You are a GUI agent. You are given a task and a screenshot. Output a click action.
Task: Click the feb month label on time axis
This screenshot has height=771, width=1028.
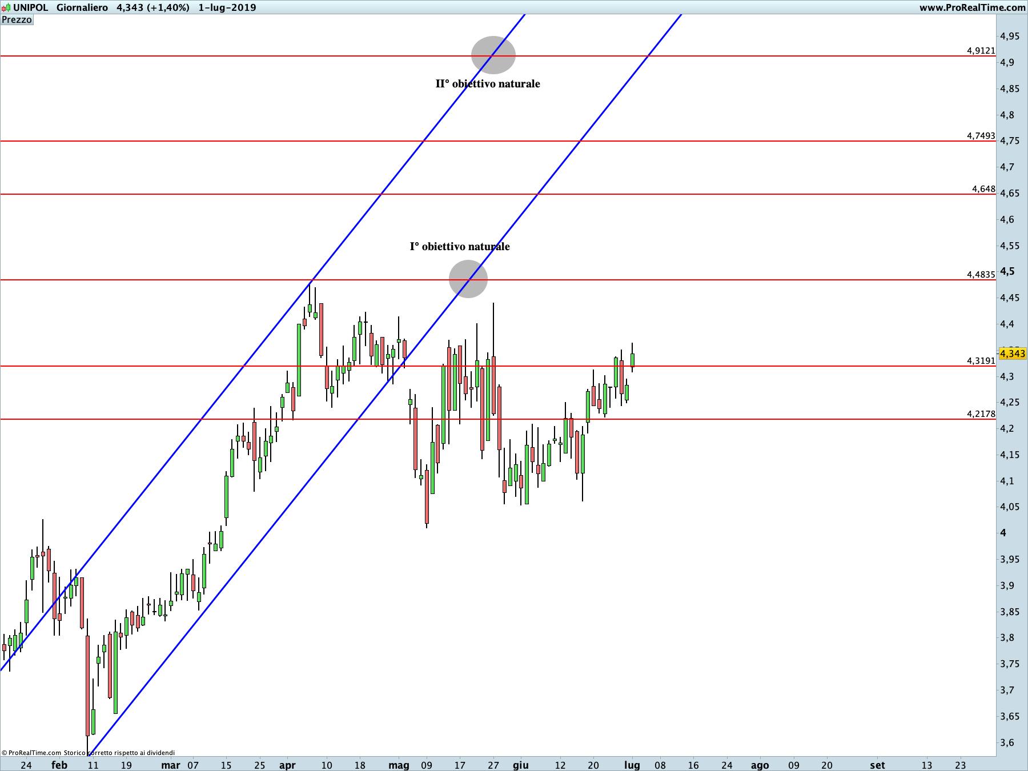click(x=59, y=765)
